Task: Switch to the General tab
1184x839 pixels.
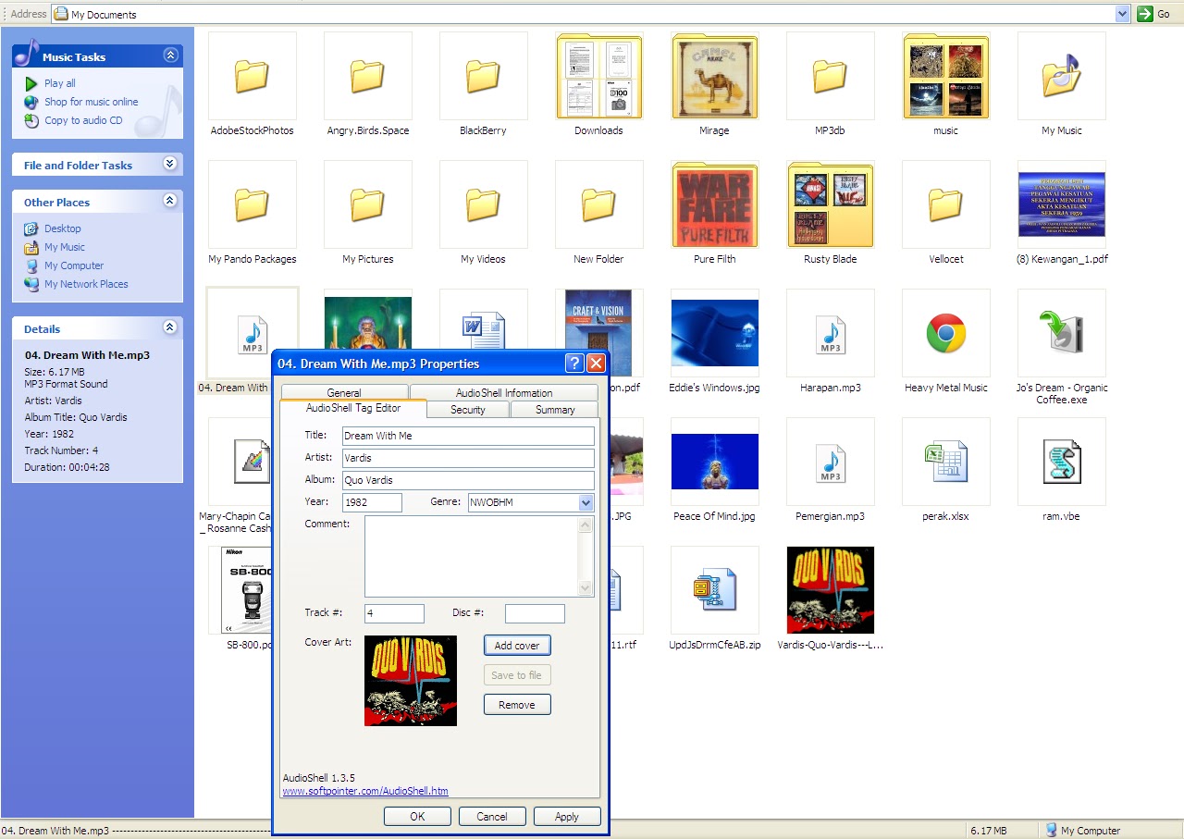Action: point(344,392)
